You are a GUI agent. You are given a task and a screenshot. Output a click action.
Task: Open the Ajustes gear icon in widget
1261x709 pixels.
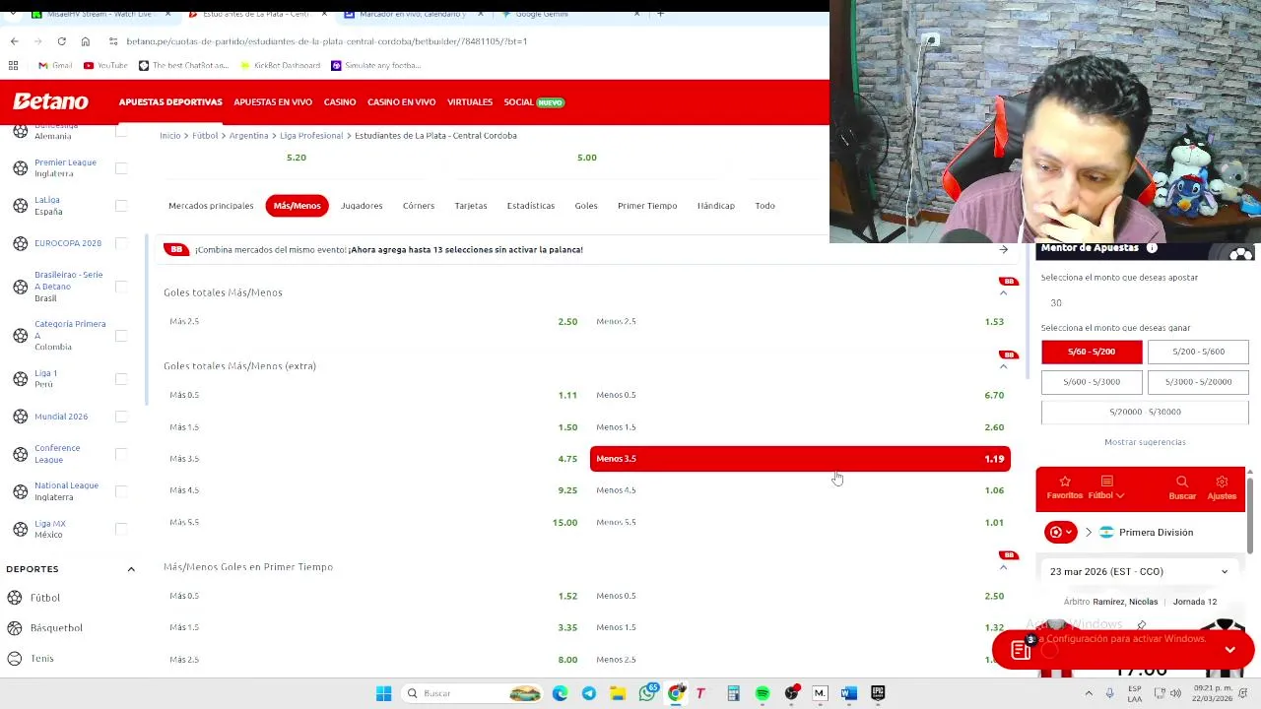point(1222,482)
